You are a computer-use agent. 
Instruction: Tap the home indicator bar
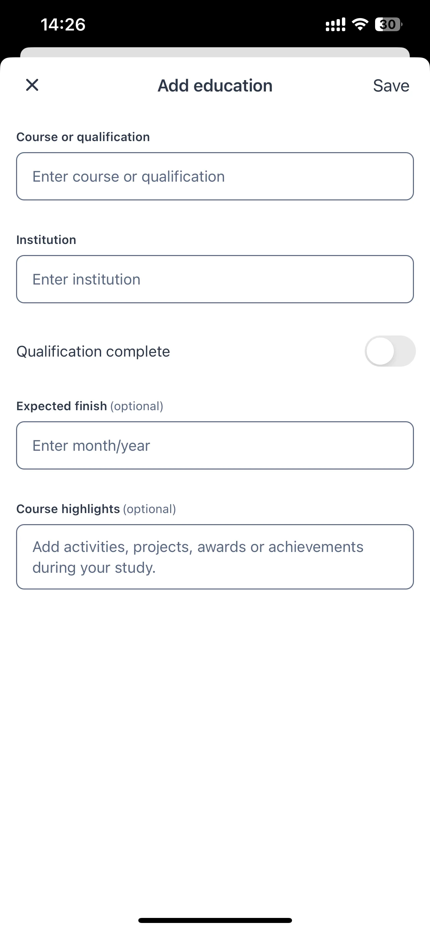coord(215,920)
